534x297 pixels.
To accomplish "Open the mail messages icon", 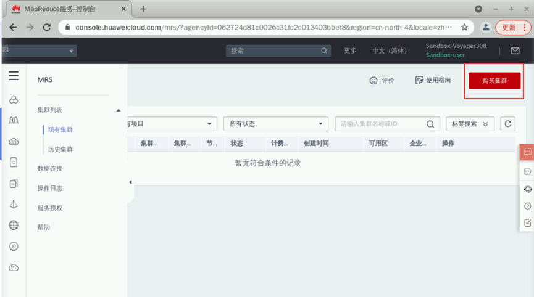I will (515, 51).
